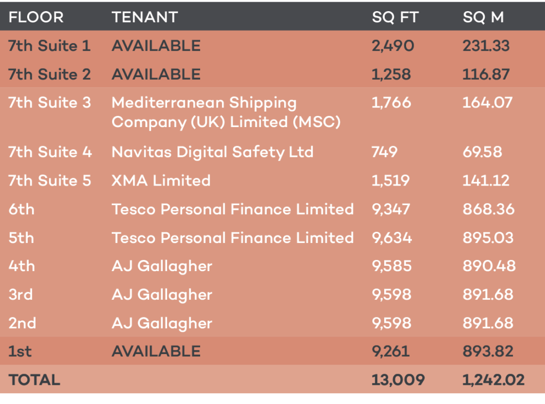
Task: Click Tesco Personal Finance on 6th floor
Action: [233, 209]
